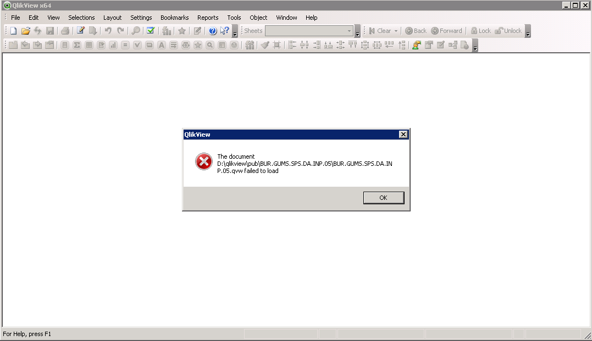Screen dimensions: 592x341
Task: Click the Table Viewer structure icon
Action: pyautogui.click(x=453, y=45)
